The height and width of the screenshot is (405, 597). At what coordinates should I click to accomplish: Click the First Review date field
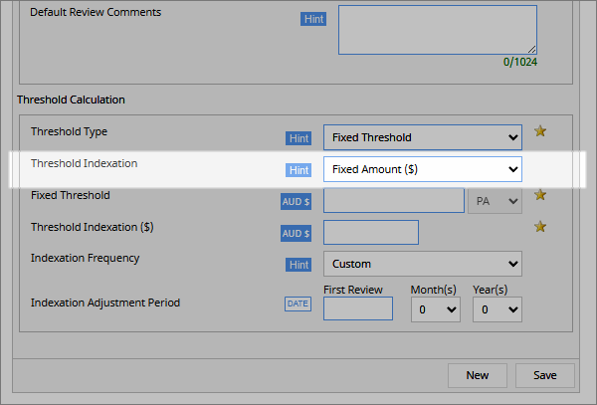click(x=358, y=308)
